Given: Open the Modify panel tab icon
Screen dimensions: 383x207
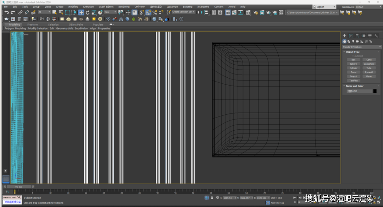Looking at the screenshot, I should point(351,36).
